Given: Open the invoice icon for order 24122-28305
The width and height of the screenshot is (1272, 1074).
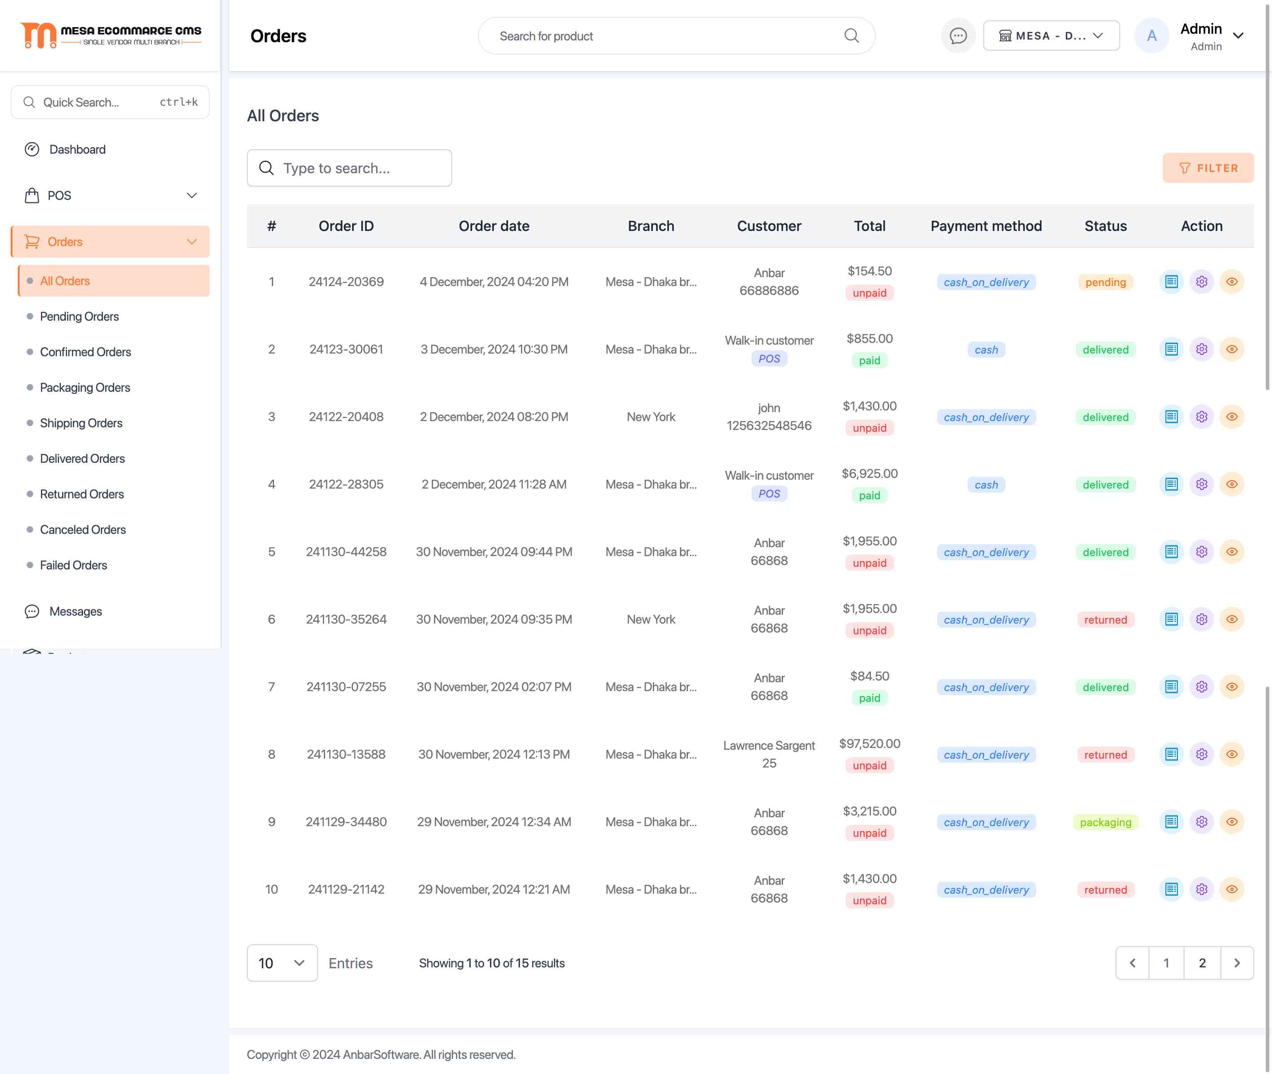Looking at the screenshot, I should click(x=1171, y=485).
